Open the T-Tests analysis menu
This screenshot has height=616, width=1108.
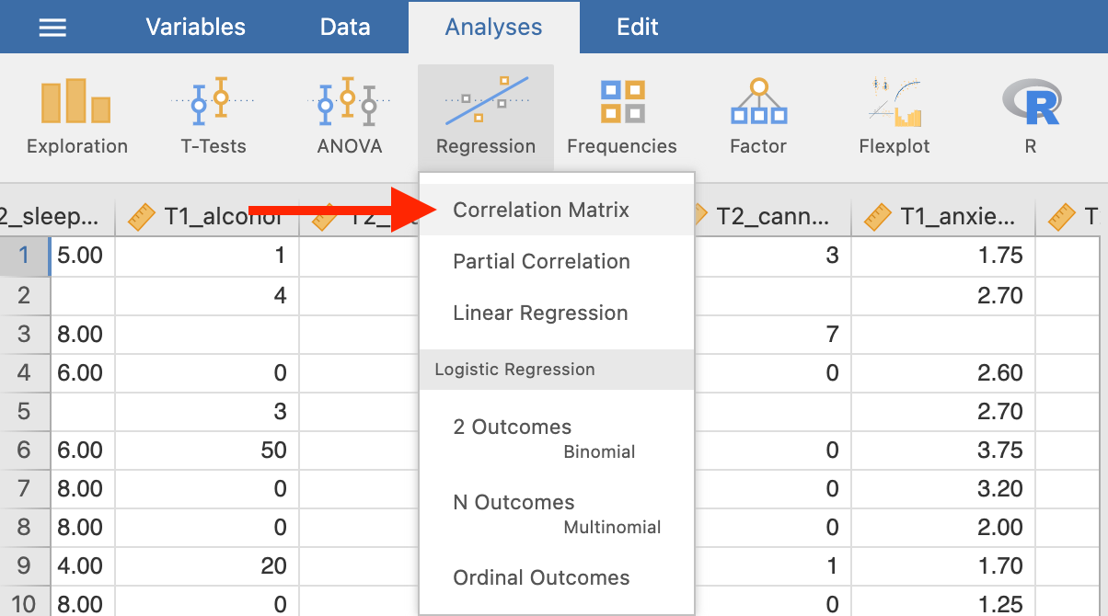point(213,116)
